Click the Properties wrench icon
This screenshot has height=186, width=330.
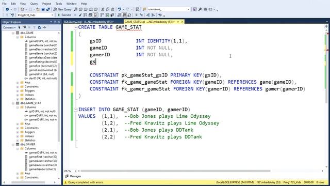[x=200, y=9]
